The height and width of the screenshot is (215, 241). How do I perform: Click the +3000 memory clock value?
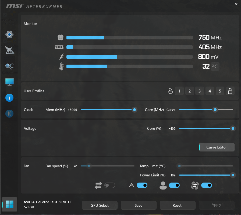click(x=72, y=110)
